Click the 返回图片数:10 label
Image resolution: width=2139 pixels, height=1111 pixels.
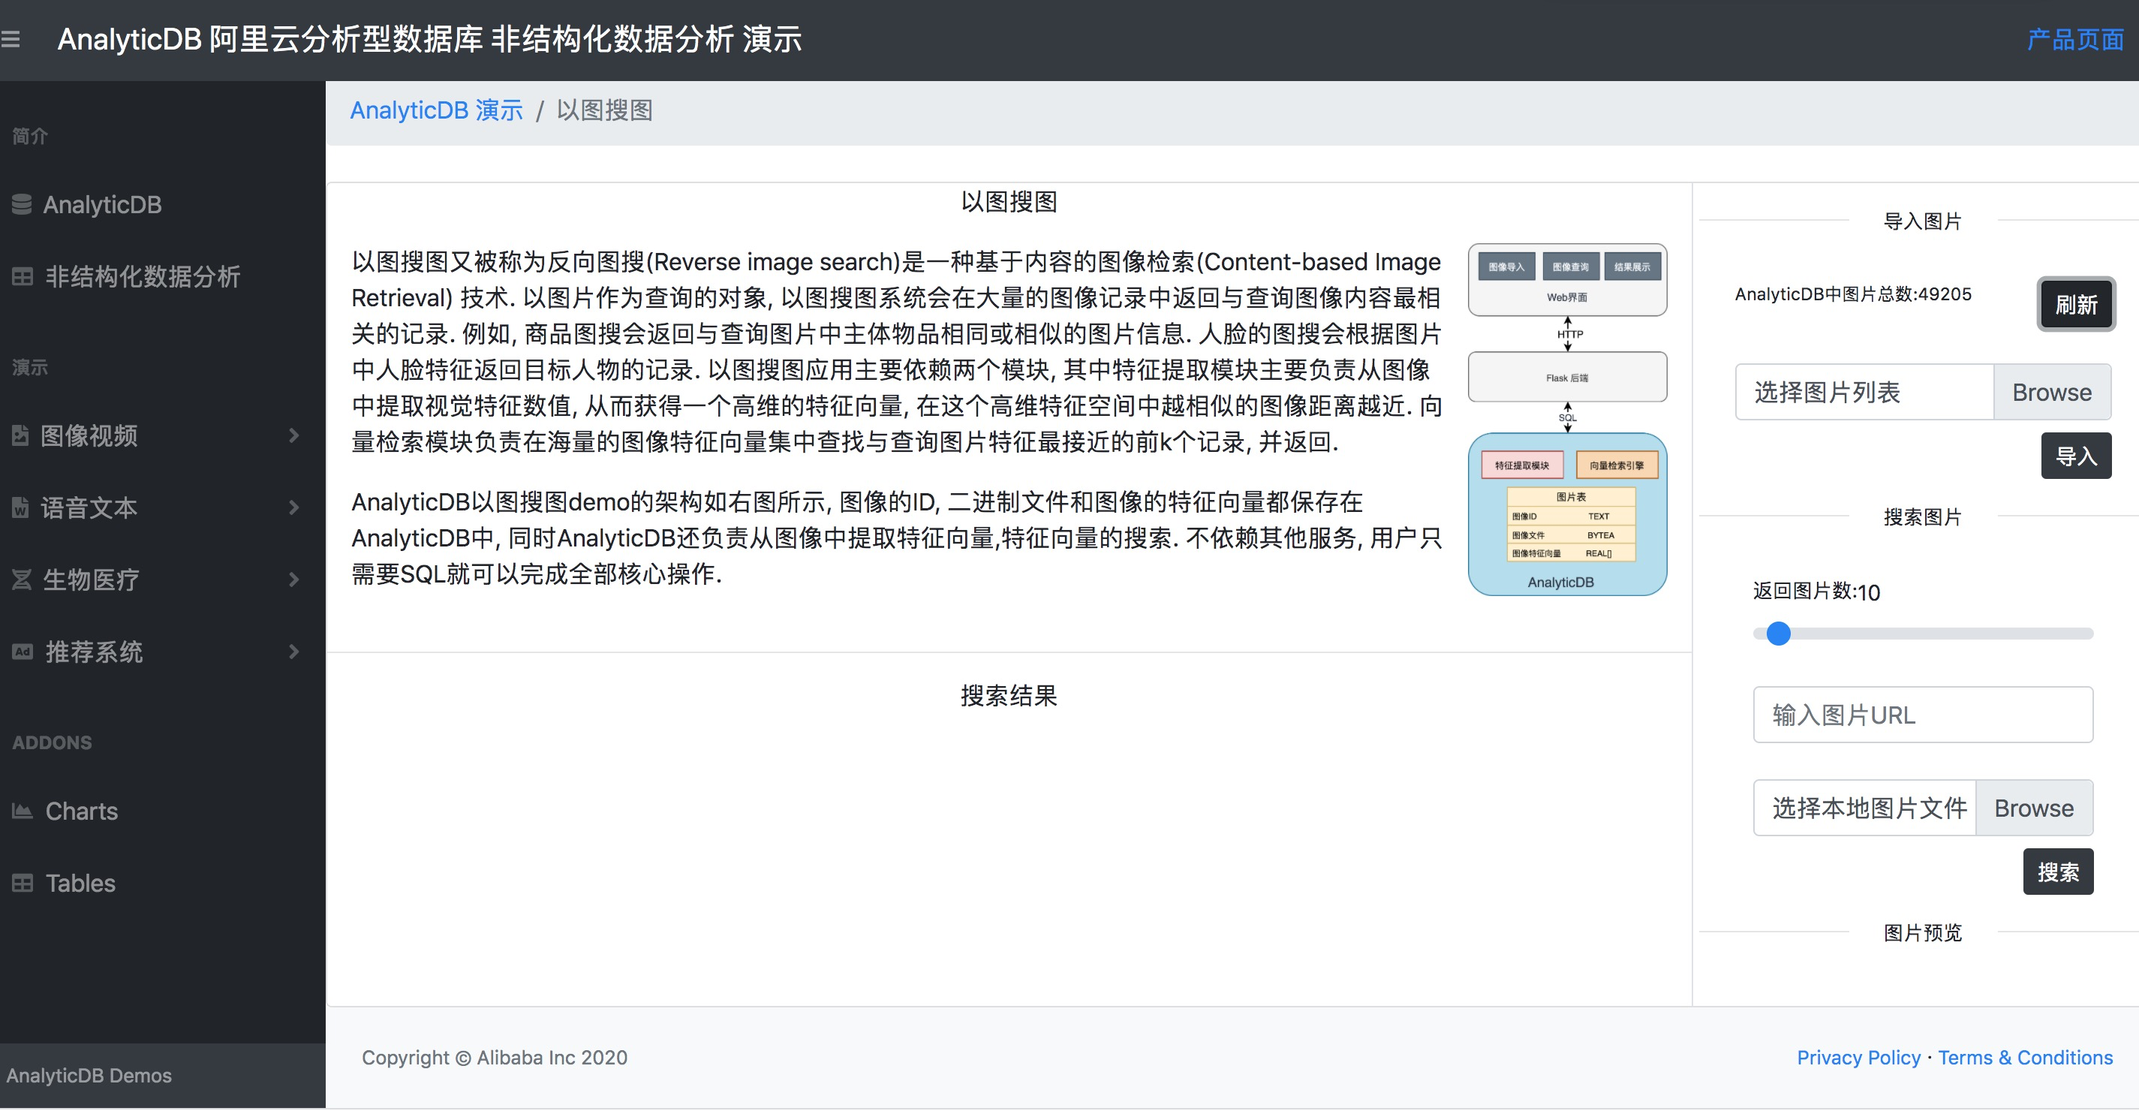[x=1816, y=592]
